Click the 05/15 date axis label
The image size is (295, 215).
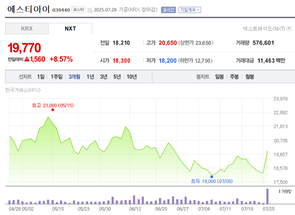[58, 209]
